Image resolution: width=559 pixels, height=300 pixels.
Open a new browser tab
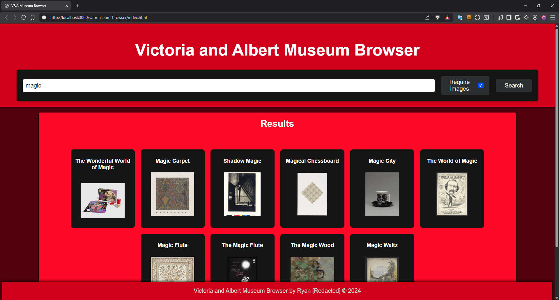point(77,6)
